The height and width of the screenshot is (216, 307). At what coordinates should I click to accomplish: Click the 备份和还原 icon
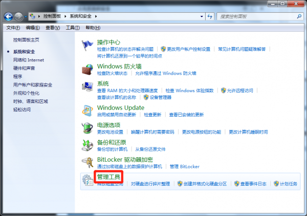[x=87, y=145]
